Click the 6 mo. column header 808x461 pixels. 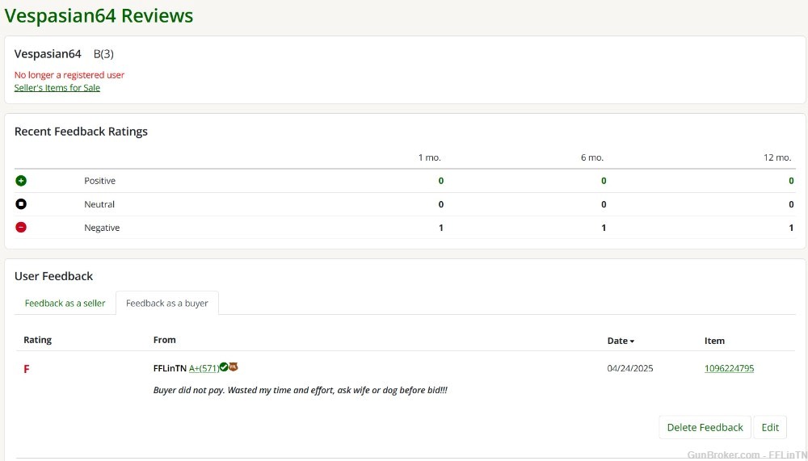(592, 157)
